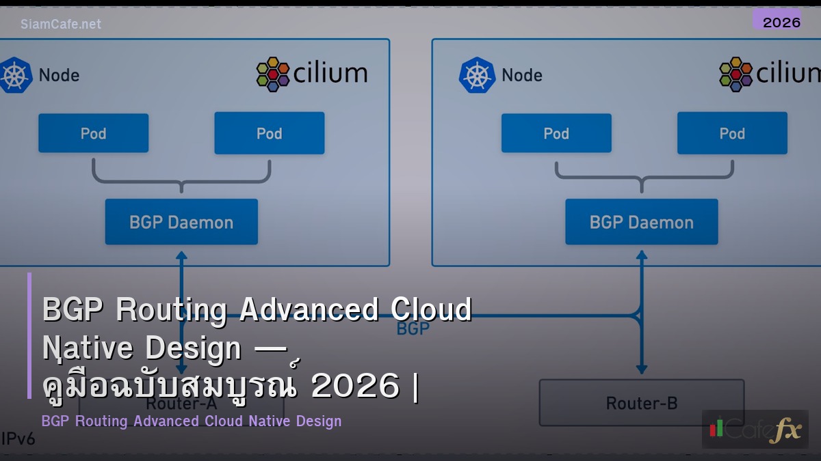Click the CafeFX logo in the bottom-right corner

coord(755,430)
